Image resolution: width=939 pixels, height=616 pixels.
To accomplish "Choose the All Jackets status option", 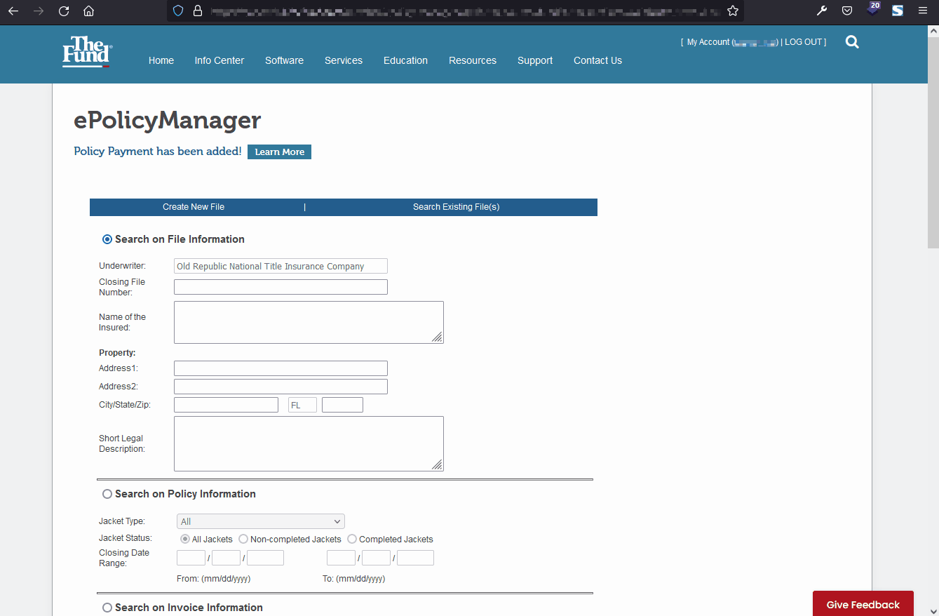I will (185, 539).
